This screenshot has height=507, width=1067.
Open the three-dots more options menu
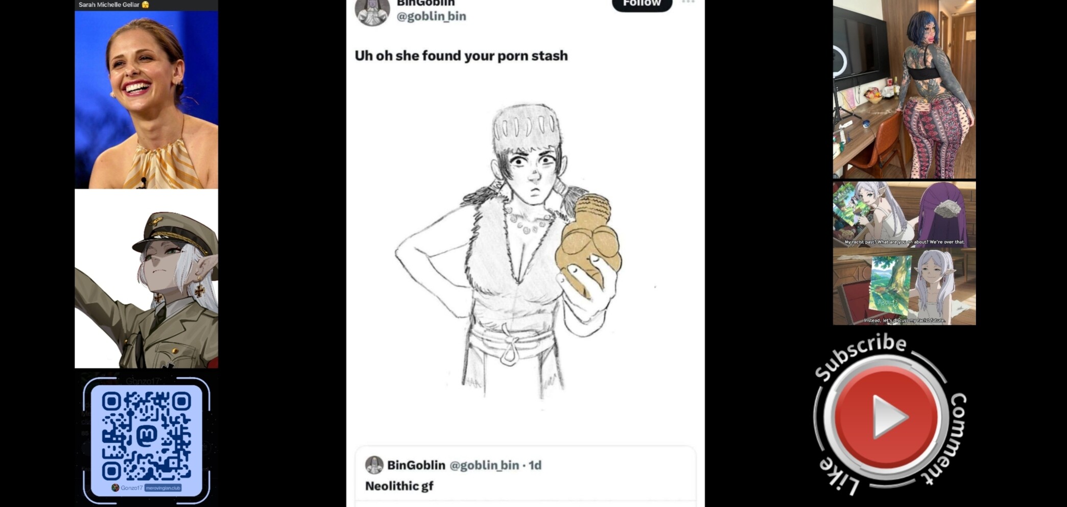point(688,2)
